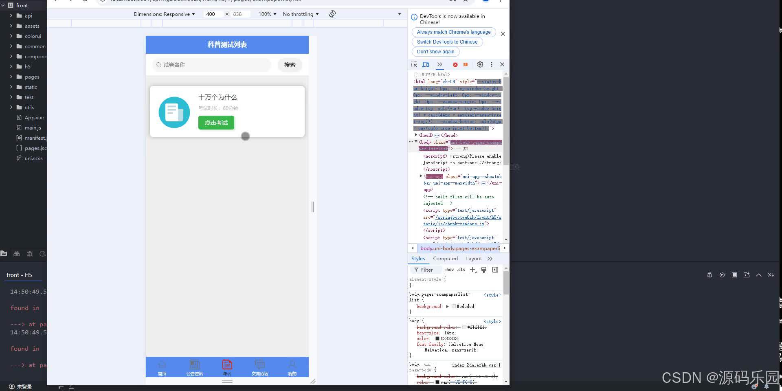Click the #ededed background color swatch
782x391 pixels.
click(x=454, y=306)
